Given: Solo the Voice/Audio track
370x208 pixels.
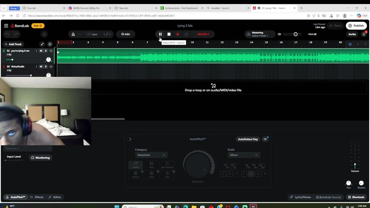Looking at the screenshot, I should tap(45, 66).
